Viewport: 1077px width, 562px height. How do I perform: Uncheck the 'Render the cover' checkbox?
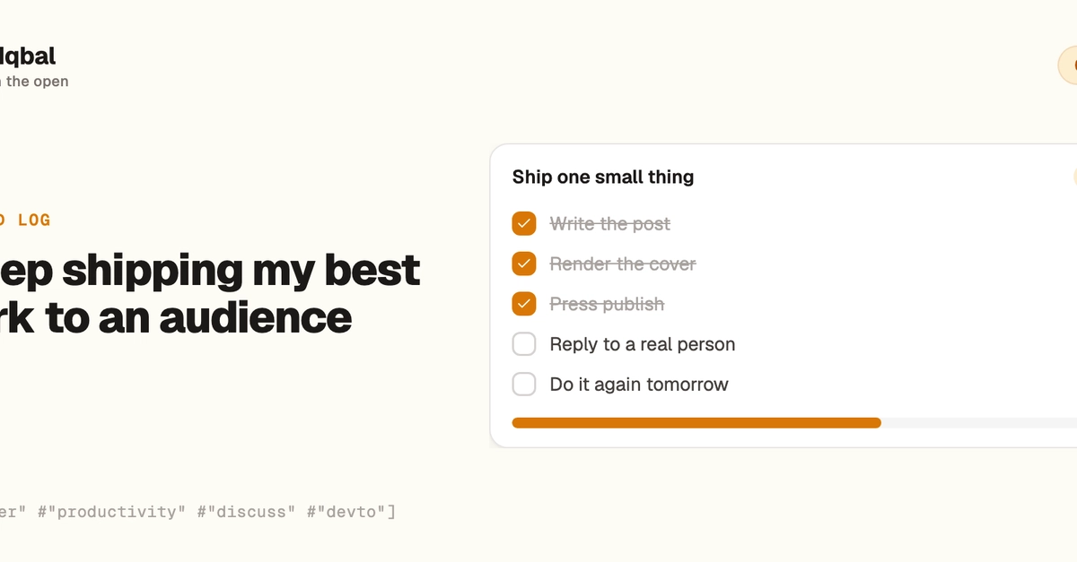tap(524, 264)
